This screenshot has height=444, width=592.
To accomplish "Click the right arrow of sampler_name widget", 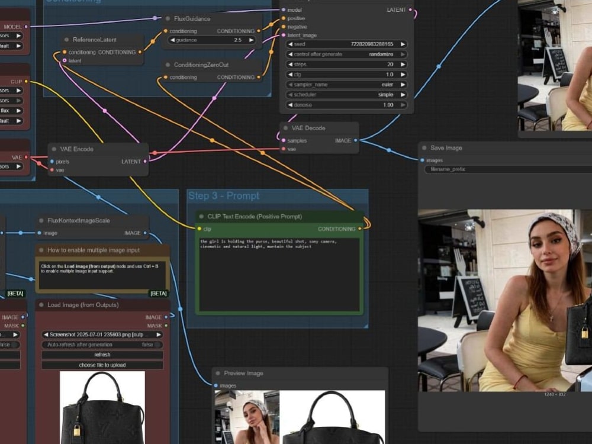I will (x=403, y=85).
